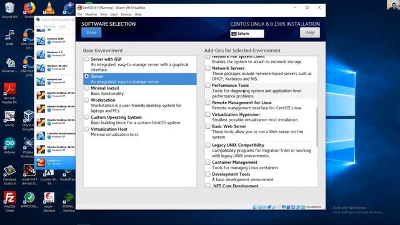Open File menu of CentOS VM window
The image size is (400, 225).
tap(80, 14)
